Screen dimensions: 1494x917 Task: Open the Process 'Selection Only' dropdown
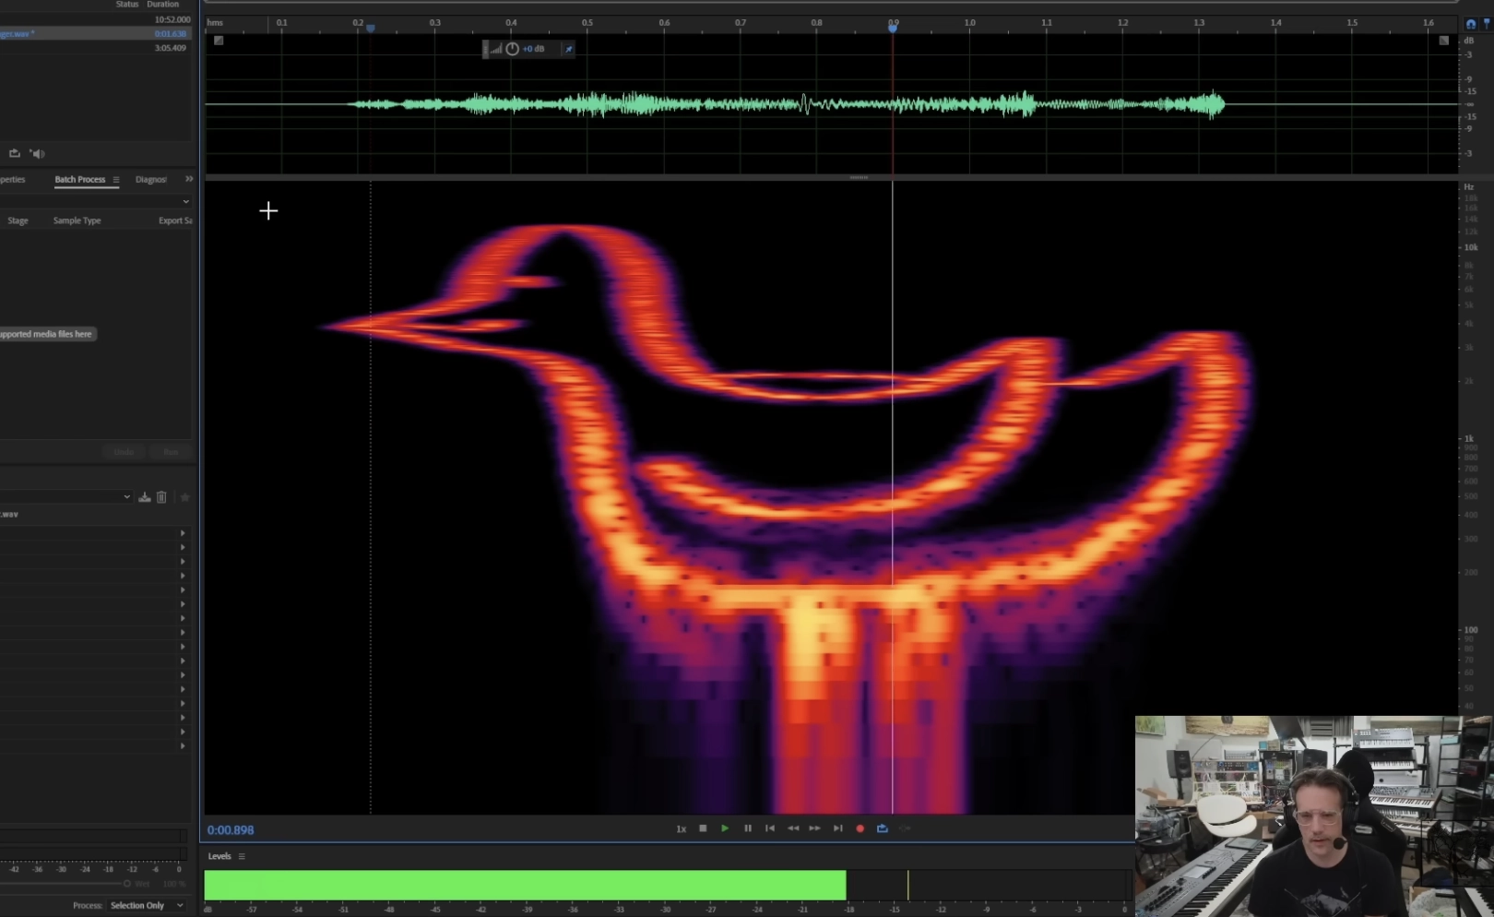tap(148, 905)
